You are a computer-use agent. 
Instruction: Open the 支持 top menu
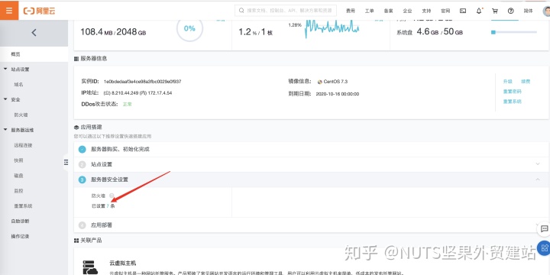click(426, 11)
